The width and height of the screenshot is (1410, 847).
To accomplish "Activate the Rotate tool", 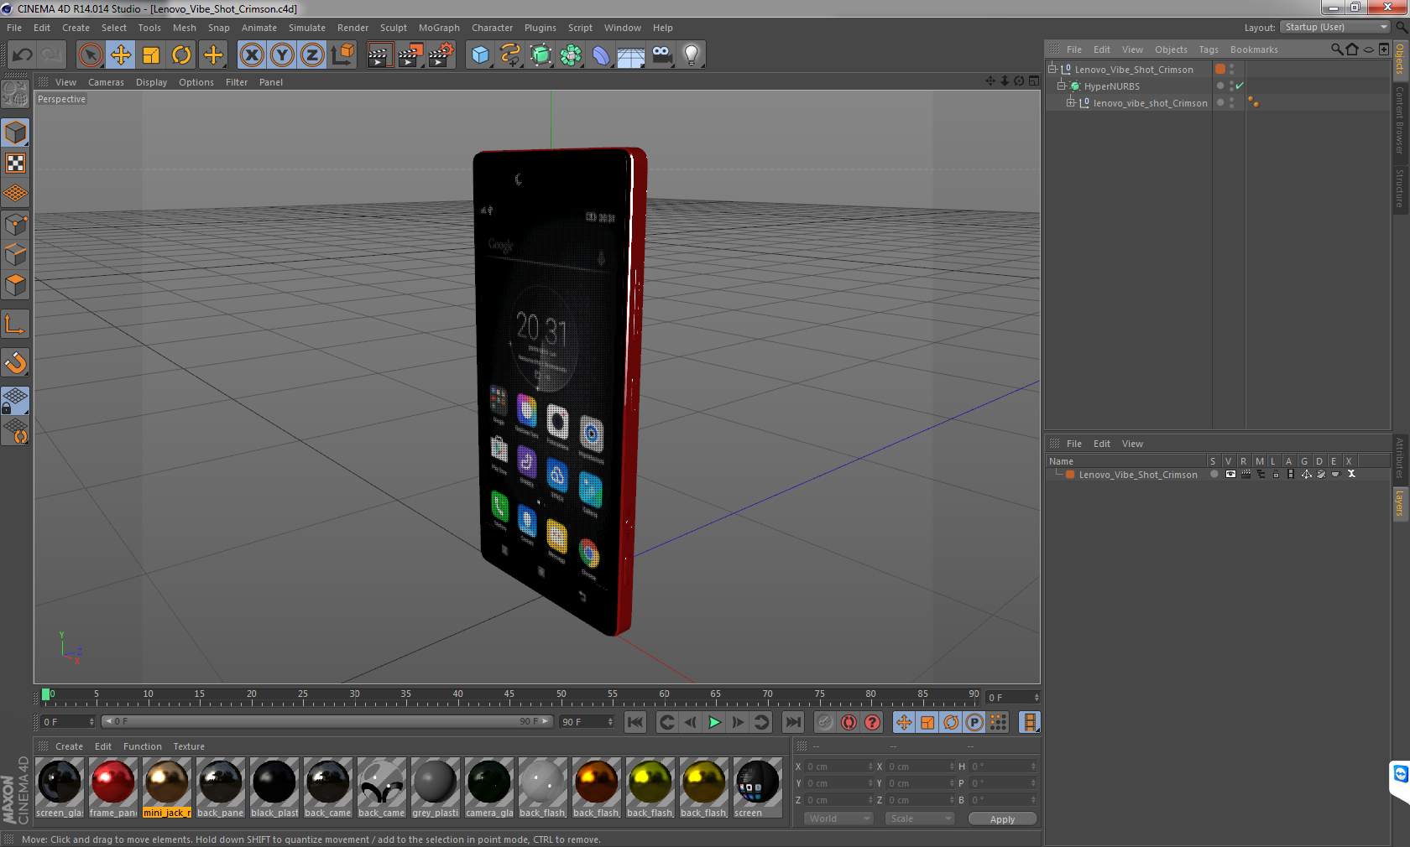I will (181, 55).
